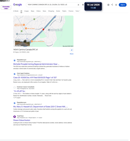Screen dimensions: 130x141
Task: Go to the News tab
Action: pyautogui.click(x=44, y=11)
